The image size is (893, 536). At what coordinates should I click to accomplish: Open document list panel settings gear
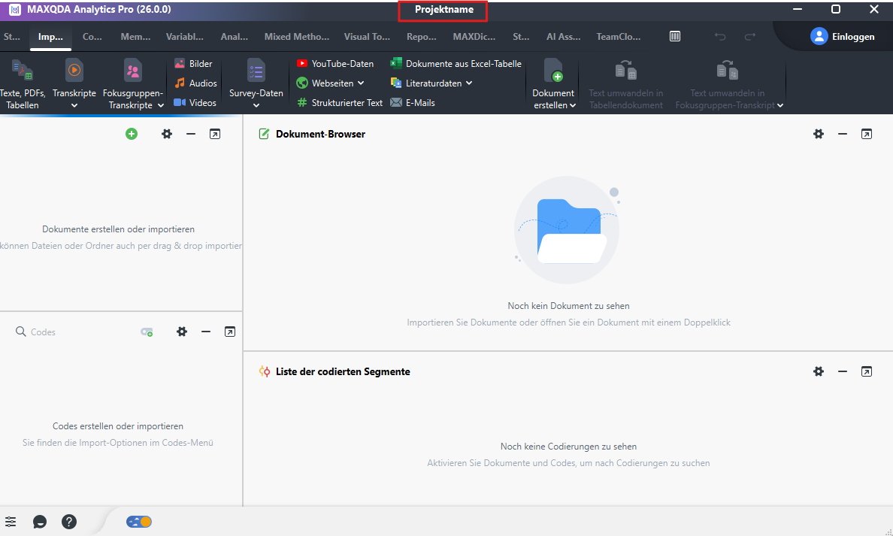[167, 134]
